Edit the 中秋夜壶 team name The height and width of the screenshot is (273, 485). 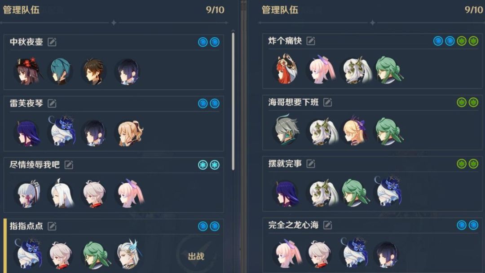[52, 42]
